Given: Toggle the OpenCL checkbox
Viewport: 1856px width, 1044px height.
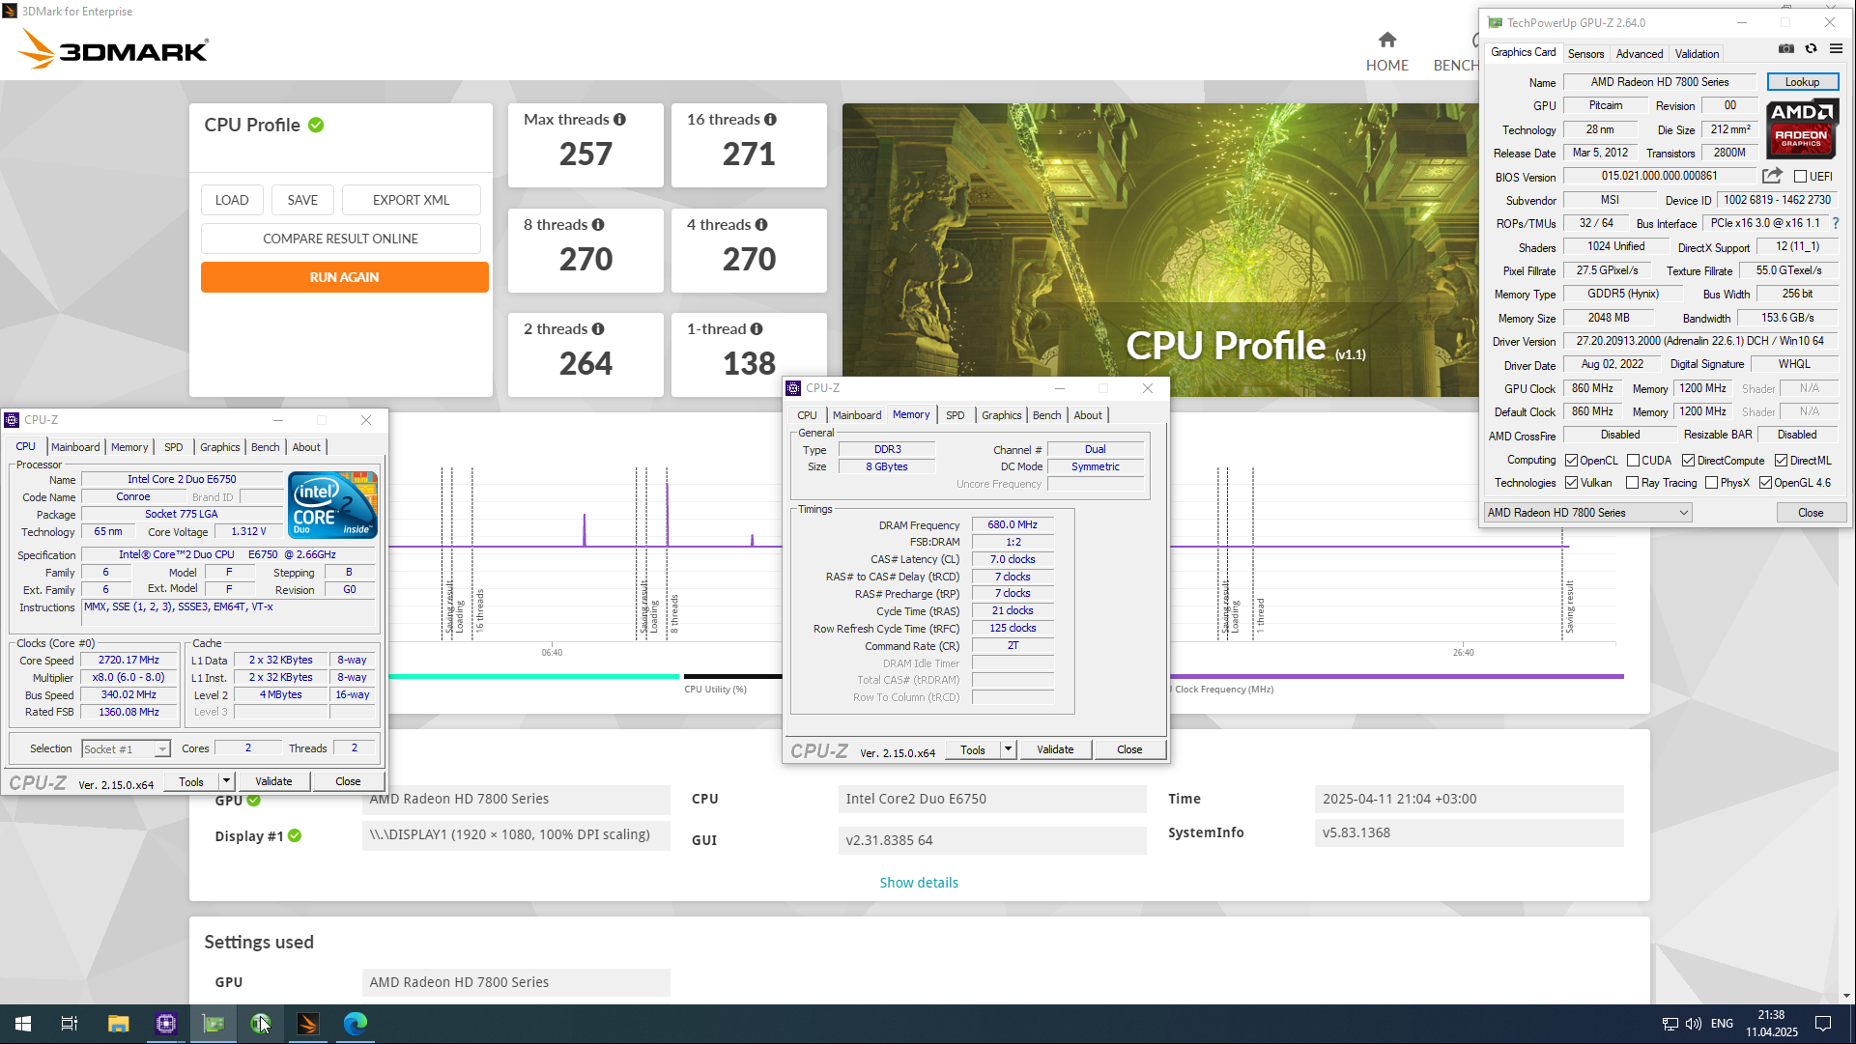Looking at the screenshot, I should point(1572,461).
